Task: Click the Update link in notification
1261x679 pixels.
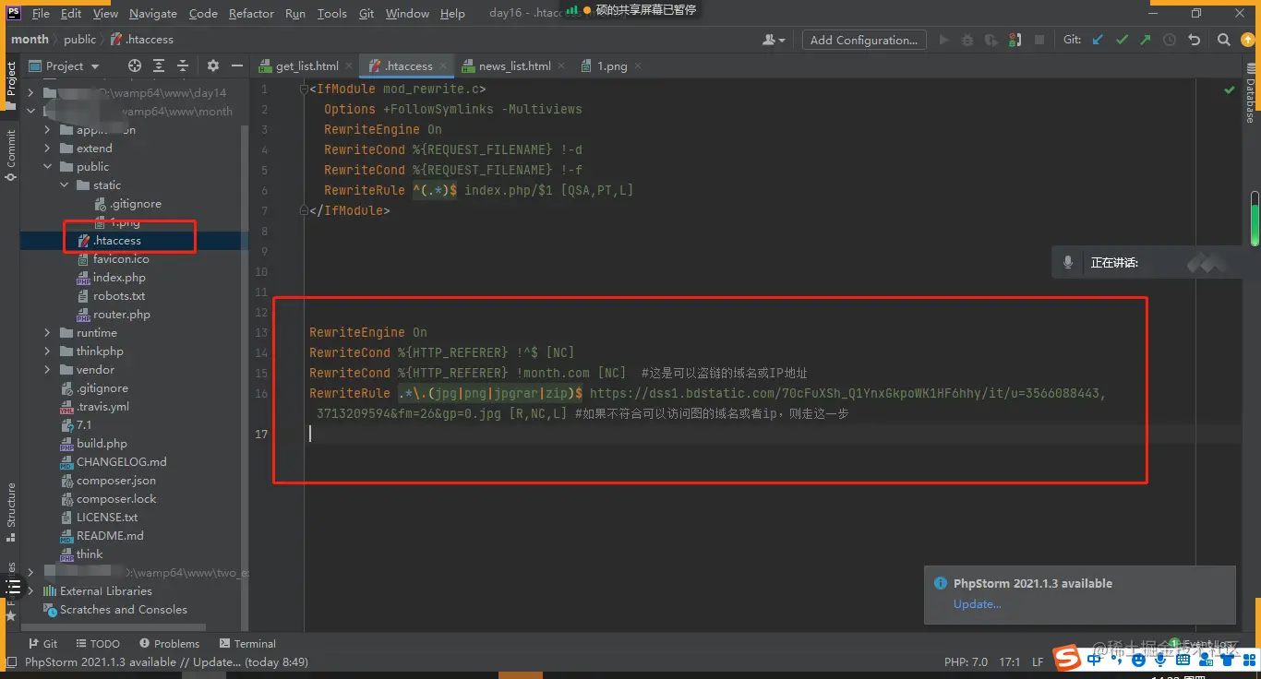Action: [977, 604]
